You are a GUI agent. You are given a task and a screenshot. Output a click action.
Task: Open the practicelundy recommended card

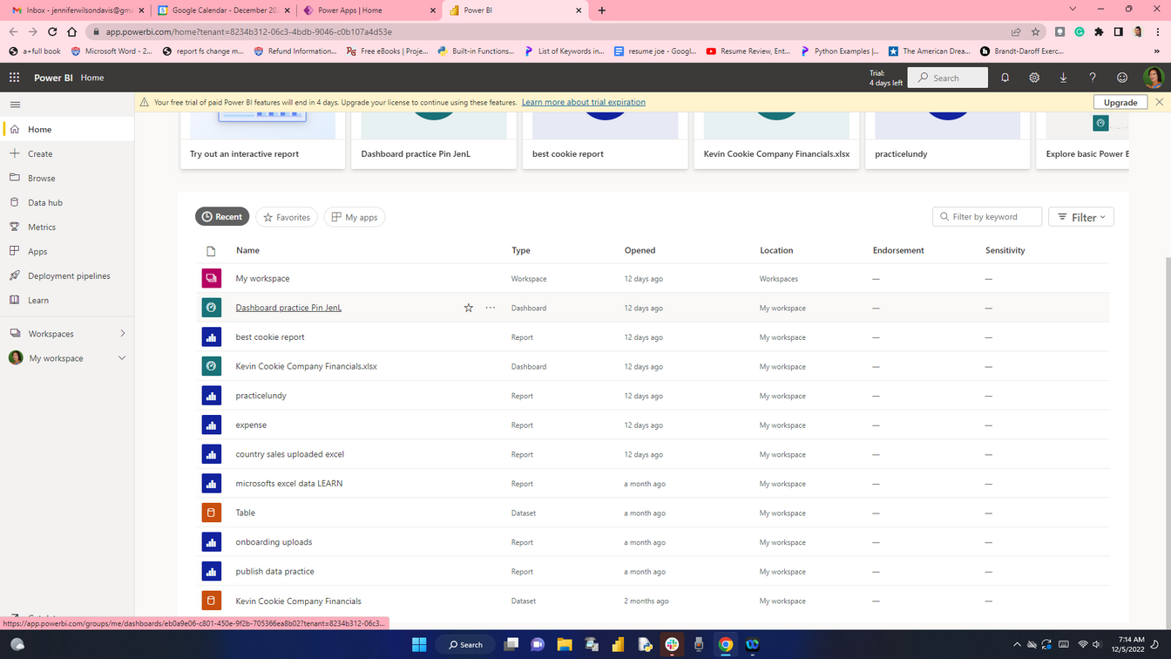tap(947, 139)
